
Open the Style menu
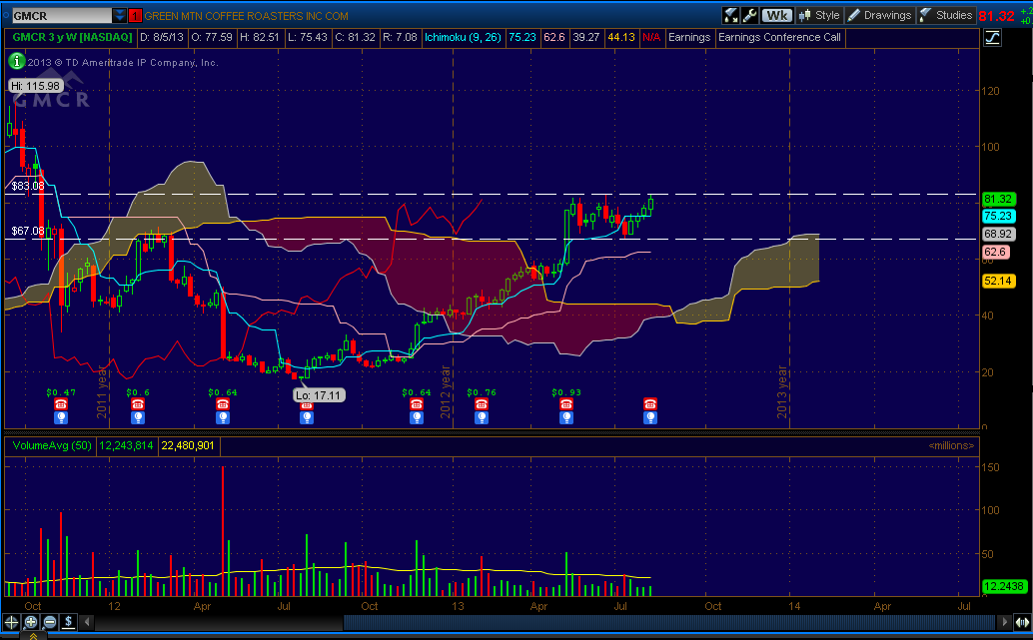[819, 15]
